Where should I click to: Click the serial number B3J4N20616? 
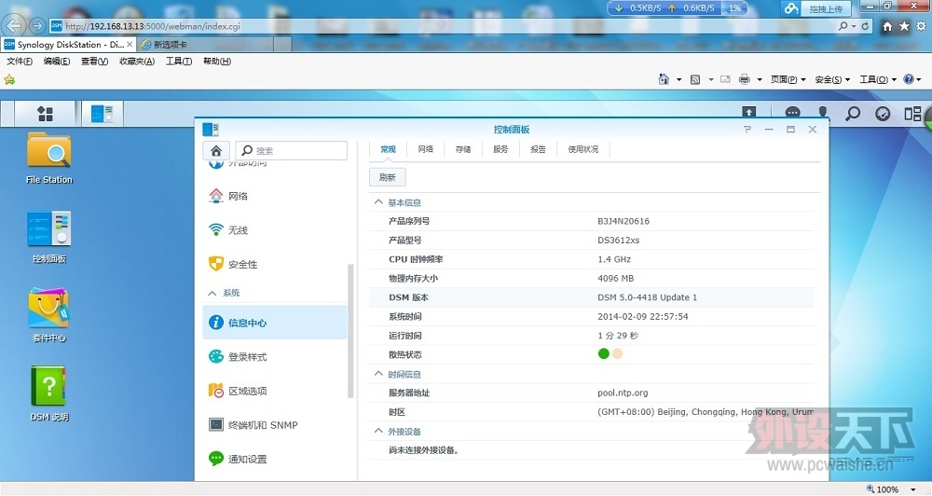pos(624,221)
